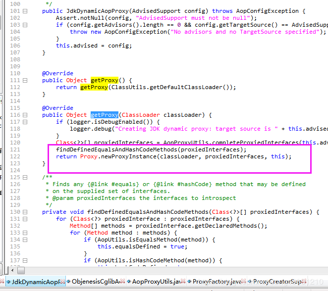Viewport: 328px width, 291px height.
Task: Close the JdkDynamicAopP tab with its X
Action: [62, 282]
